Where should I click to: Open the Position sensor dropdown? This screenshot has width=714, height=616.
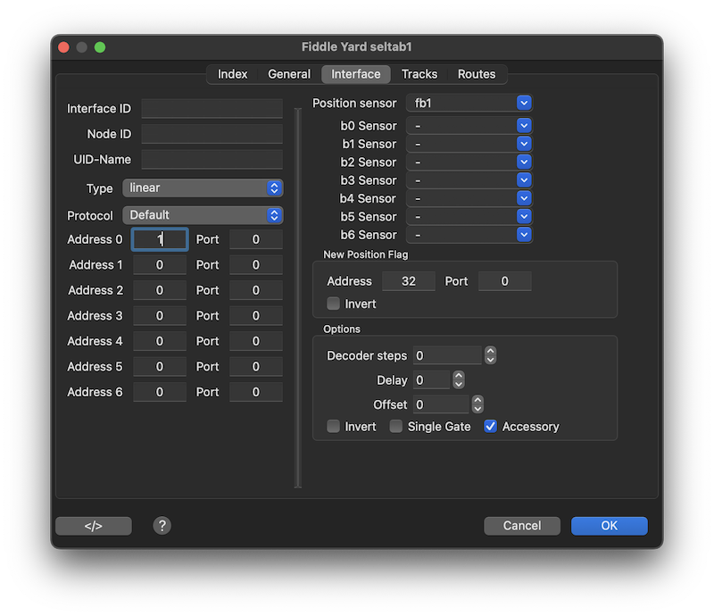(x=469, y=104)
